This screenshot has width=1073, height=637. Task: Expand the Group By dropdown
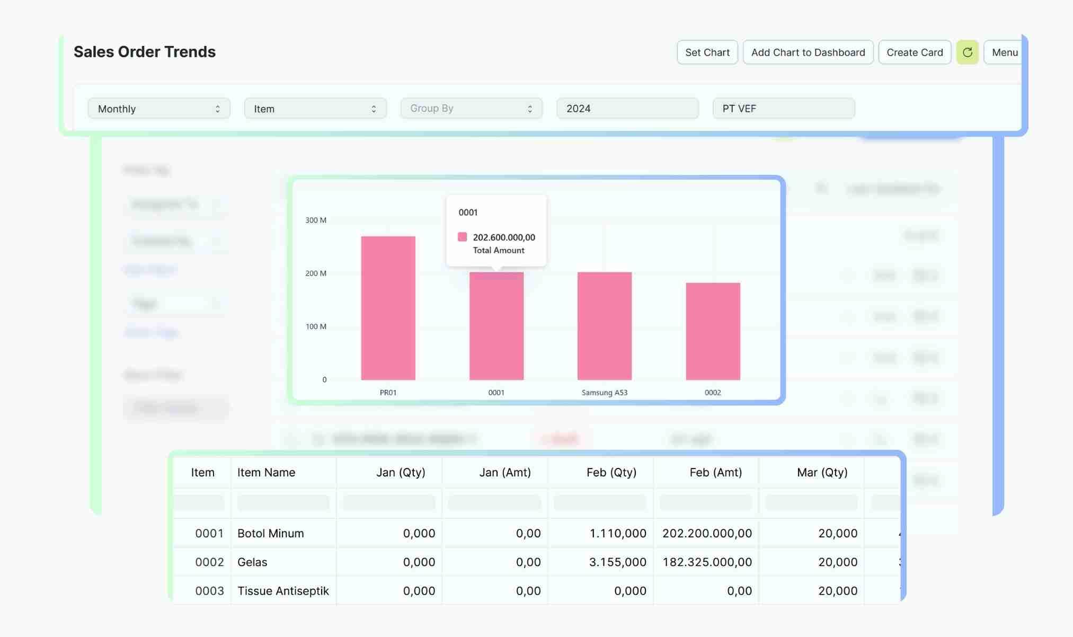coord(471,109)
